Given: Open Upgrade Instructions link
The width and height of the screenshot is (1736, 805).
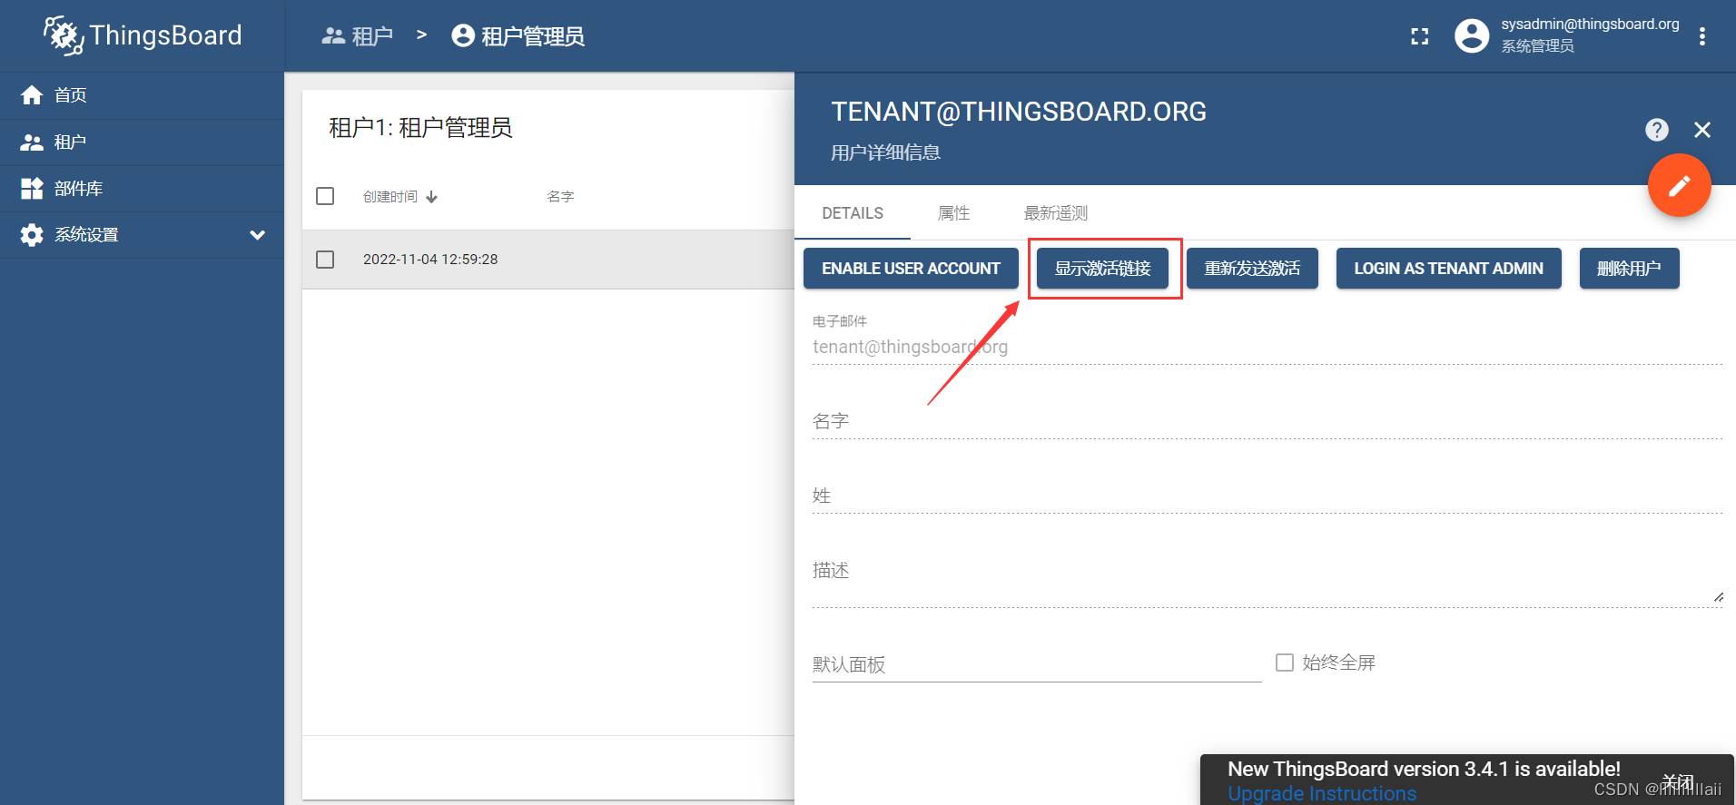Looking at the screenshot, I should pos(1321,793).
